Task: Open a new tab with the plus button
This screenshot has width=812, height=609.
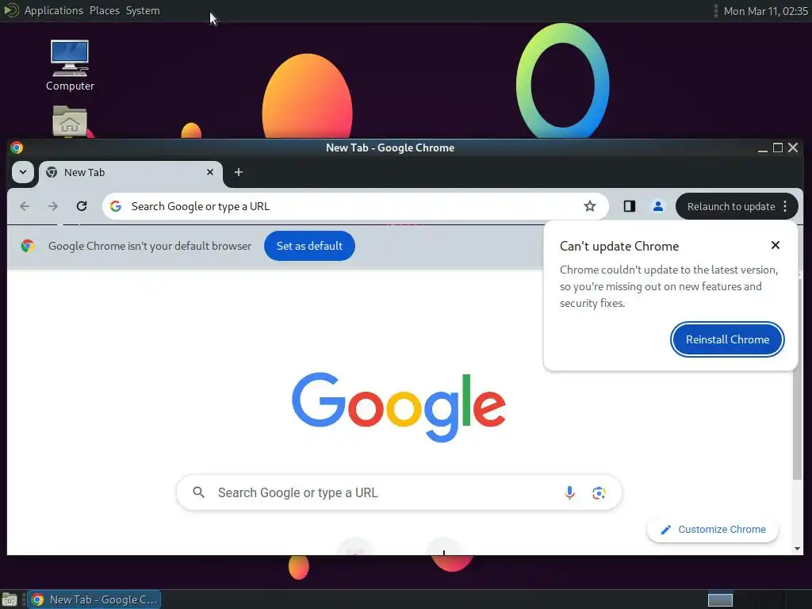Action: coord(238,172)
